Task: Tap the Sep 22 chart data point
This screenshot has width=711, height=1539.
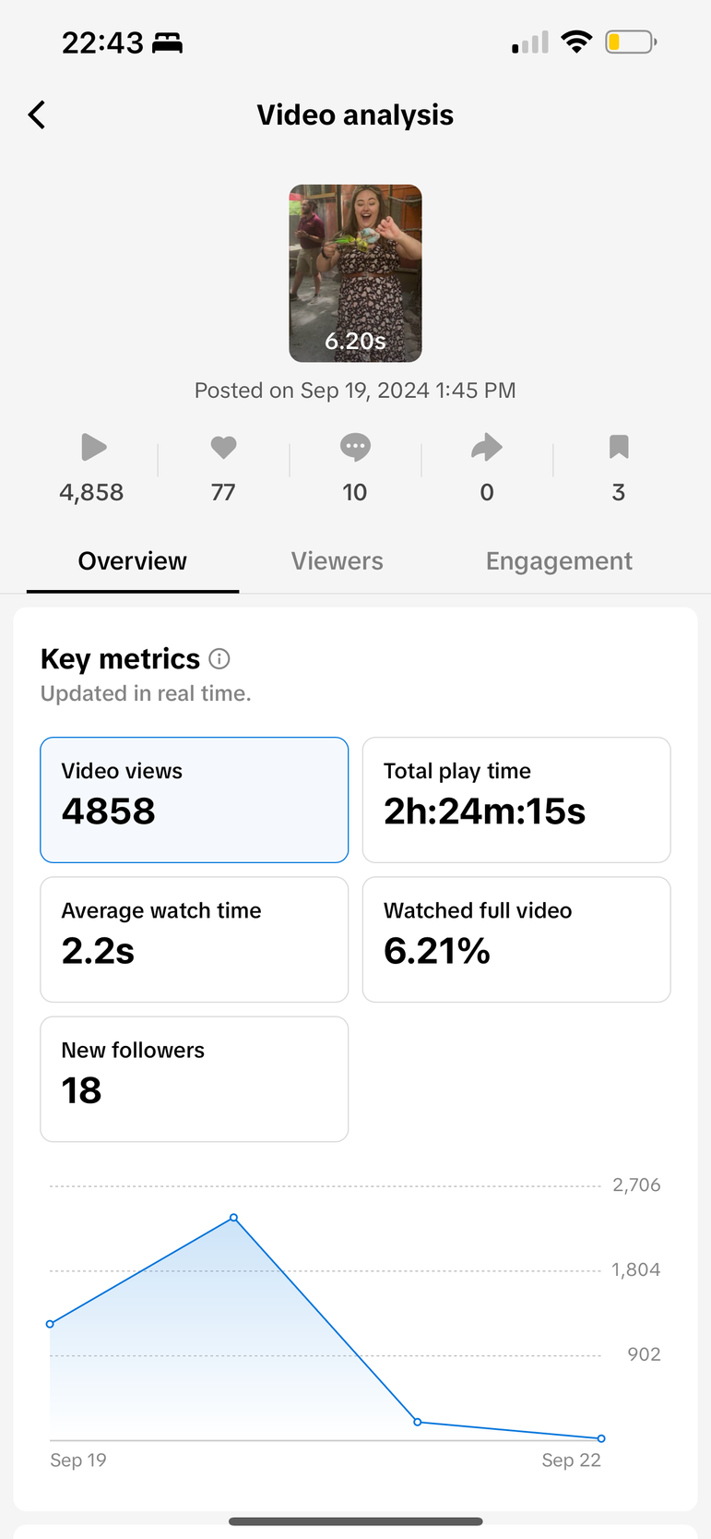Action: click(601, 1438)
